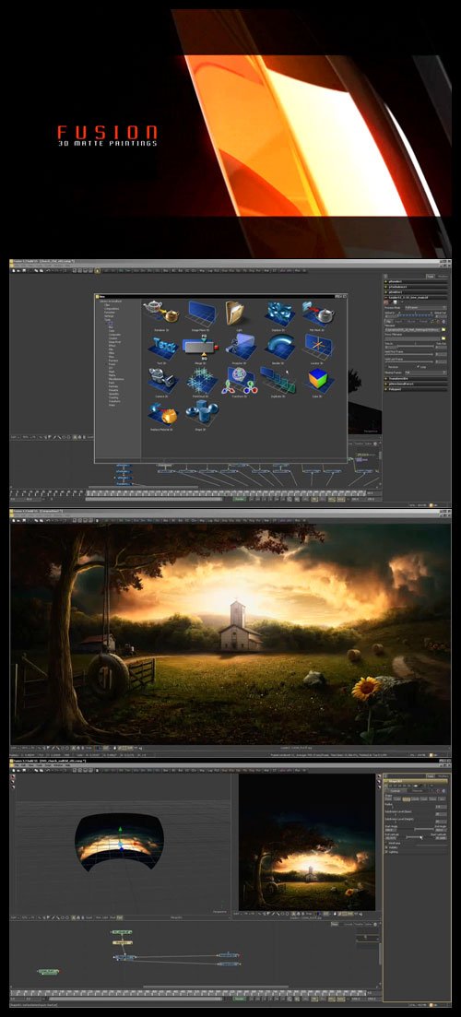Viewport: 461px width, 1017px height.
Task: Select Warp category in bin tree
Action: (112, 406)
